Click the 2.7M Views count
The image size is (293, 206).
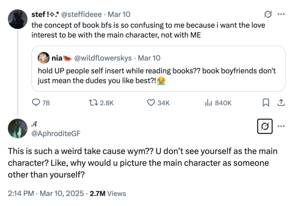(107, 193)
